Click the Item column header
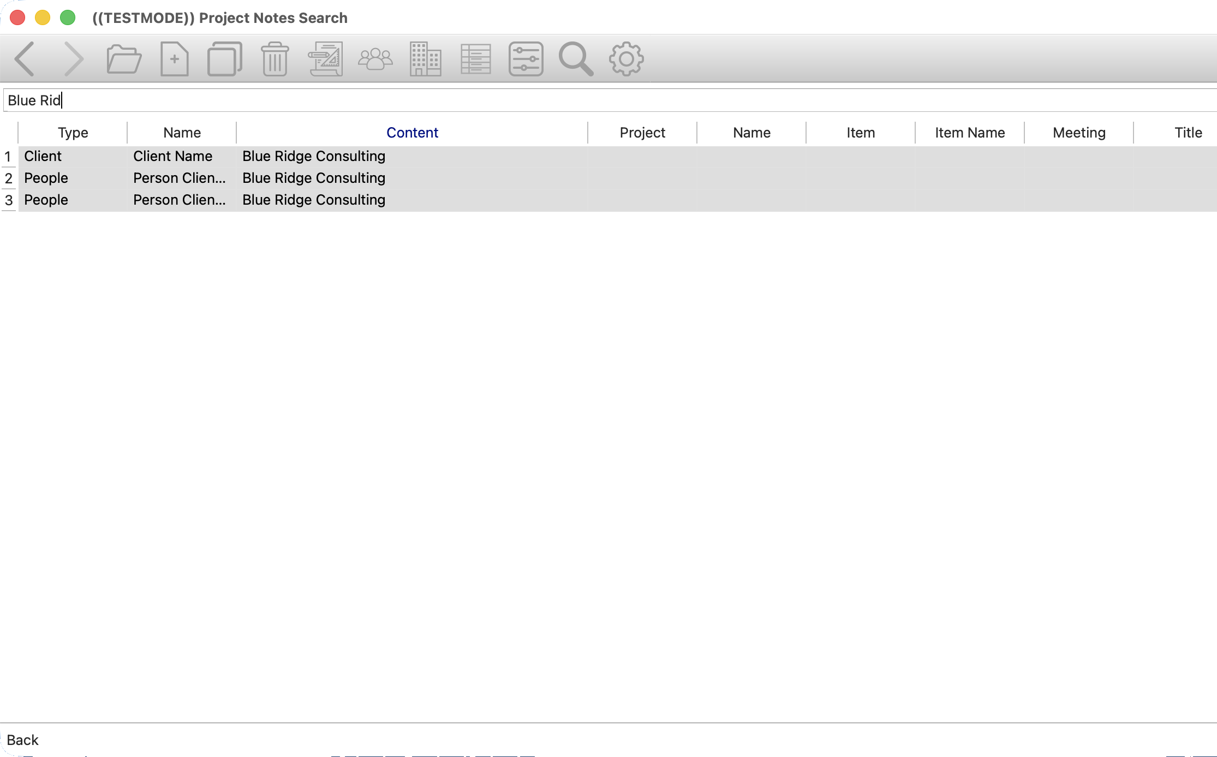The image size is (1217, 757). pyautogui.click(x=861, y=133)
